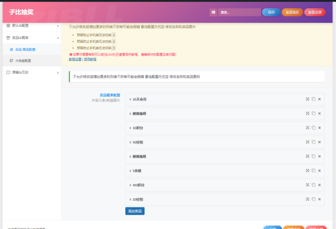The image size is (336, 229).
Task: Clone the 谢谢惠顾 row above 30积分
Action: tap(313, 113)
